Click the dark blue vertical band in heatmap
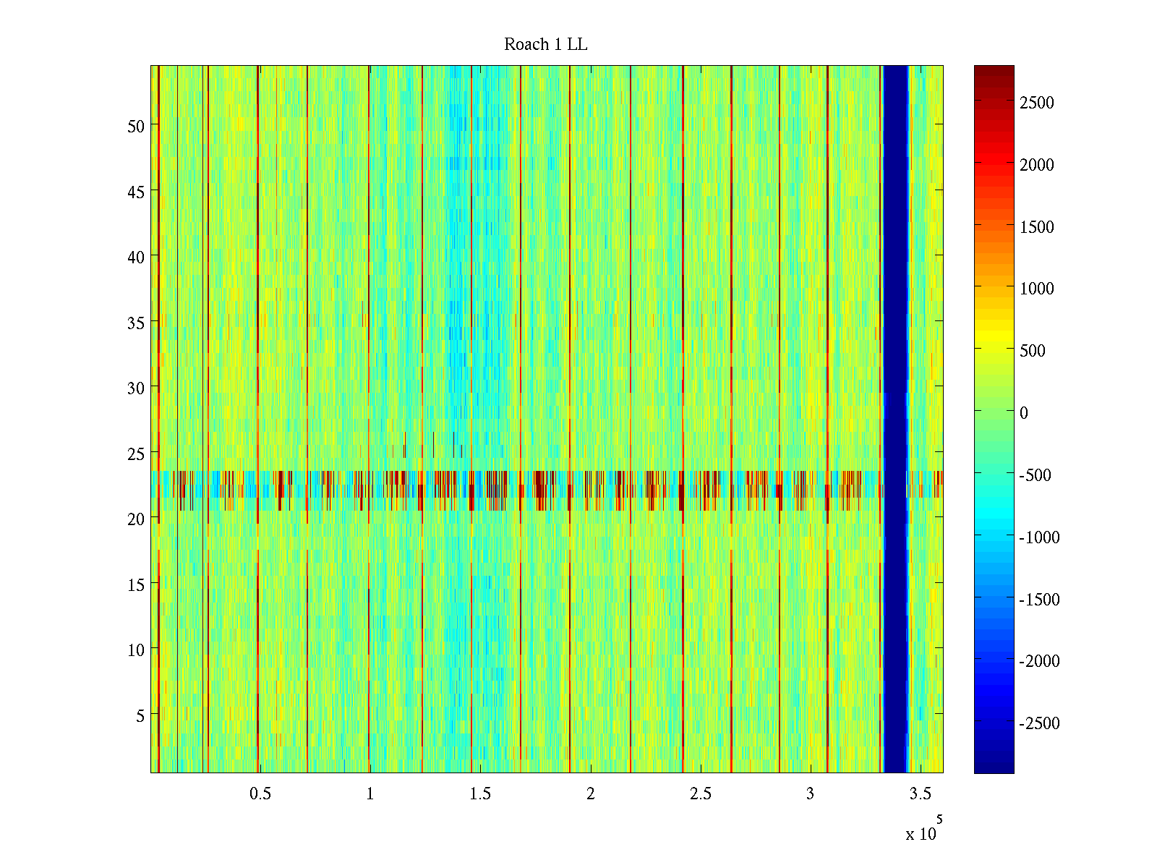The height and width of the screenshot is (868, 1157). 896,420
